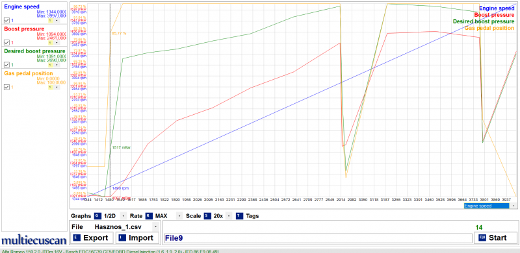Image resolution: width=520 pixels, height=253 pixels.
Task: Click the F10 icon on the Start button
Action: 482,238
